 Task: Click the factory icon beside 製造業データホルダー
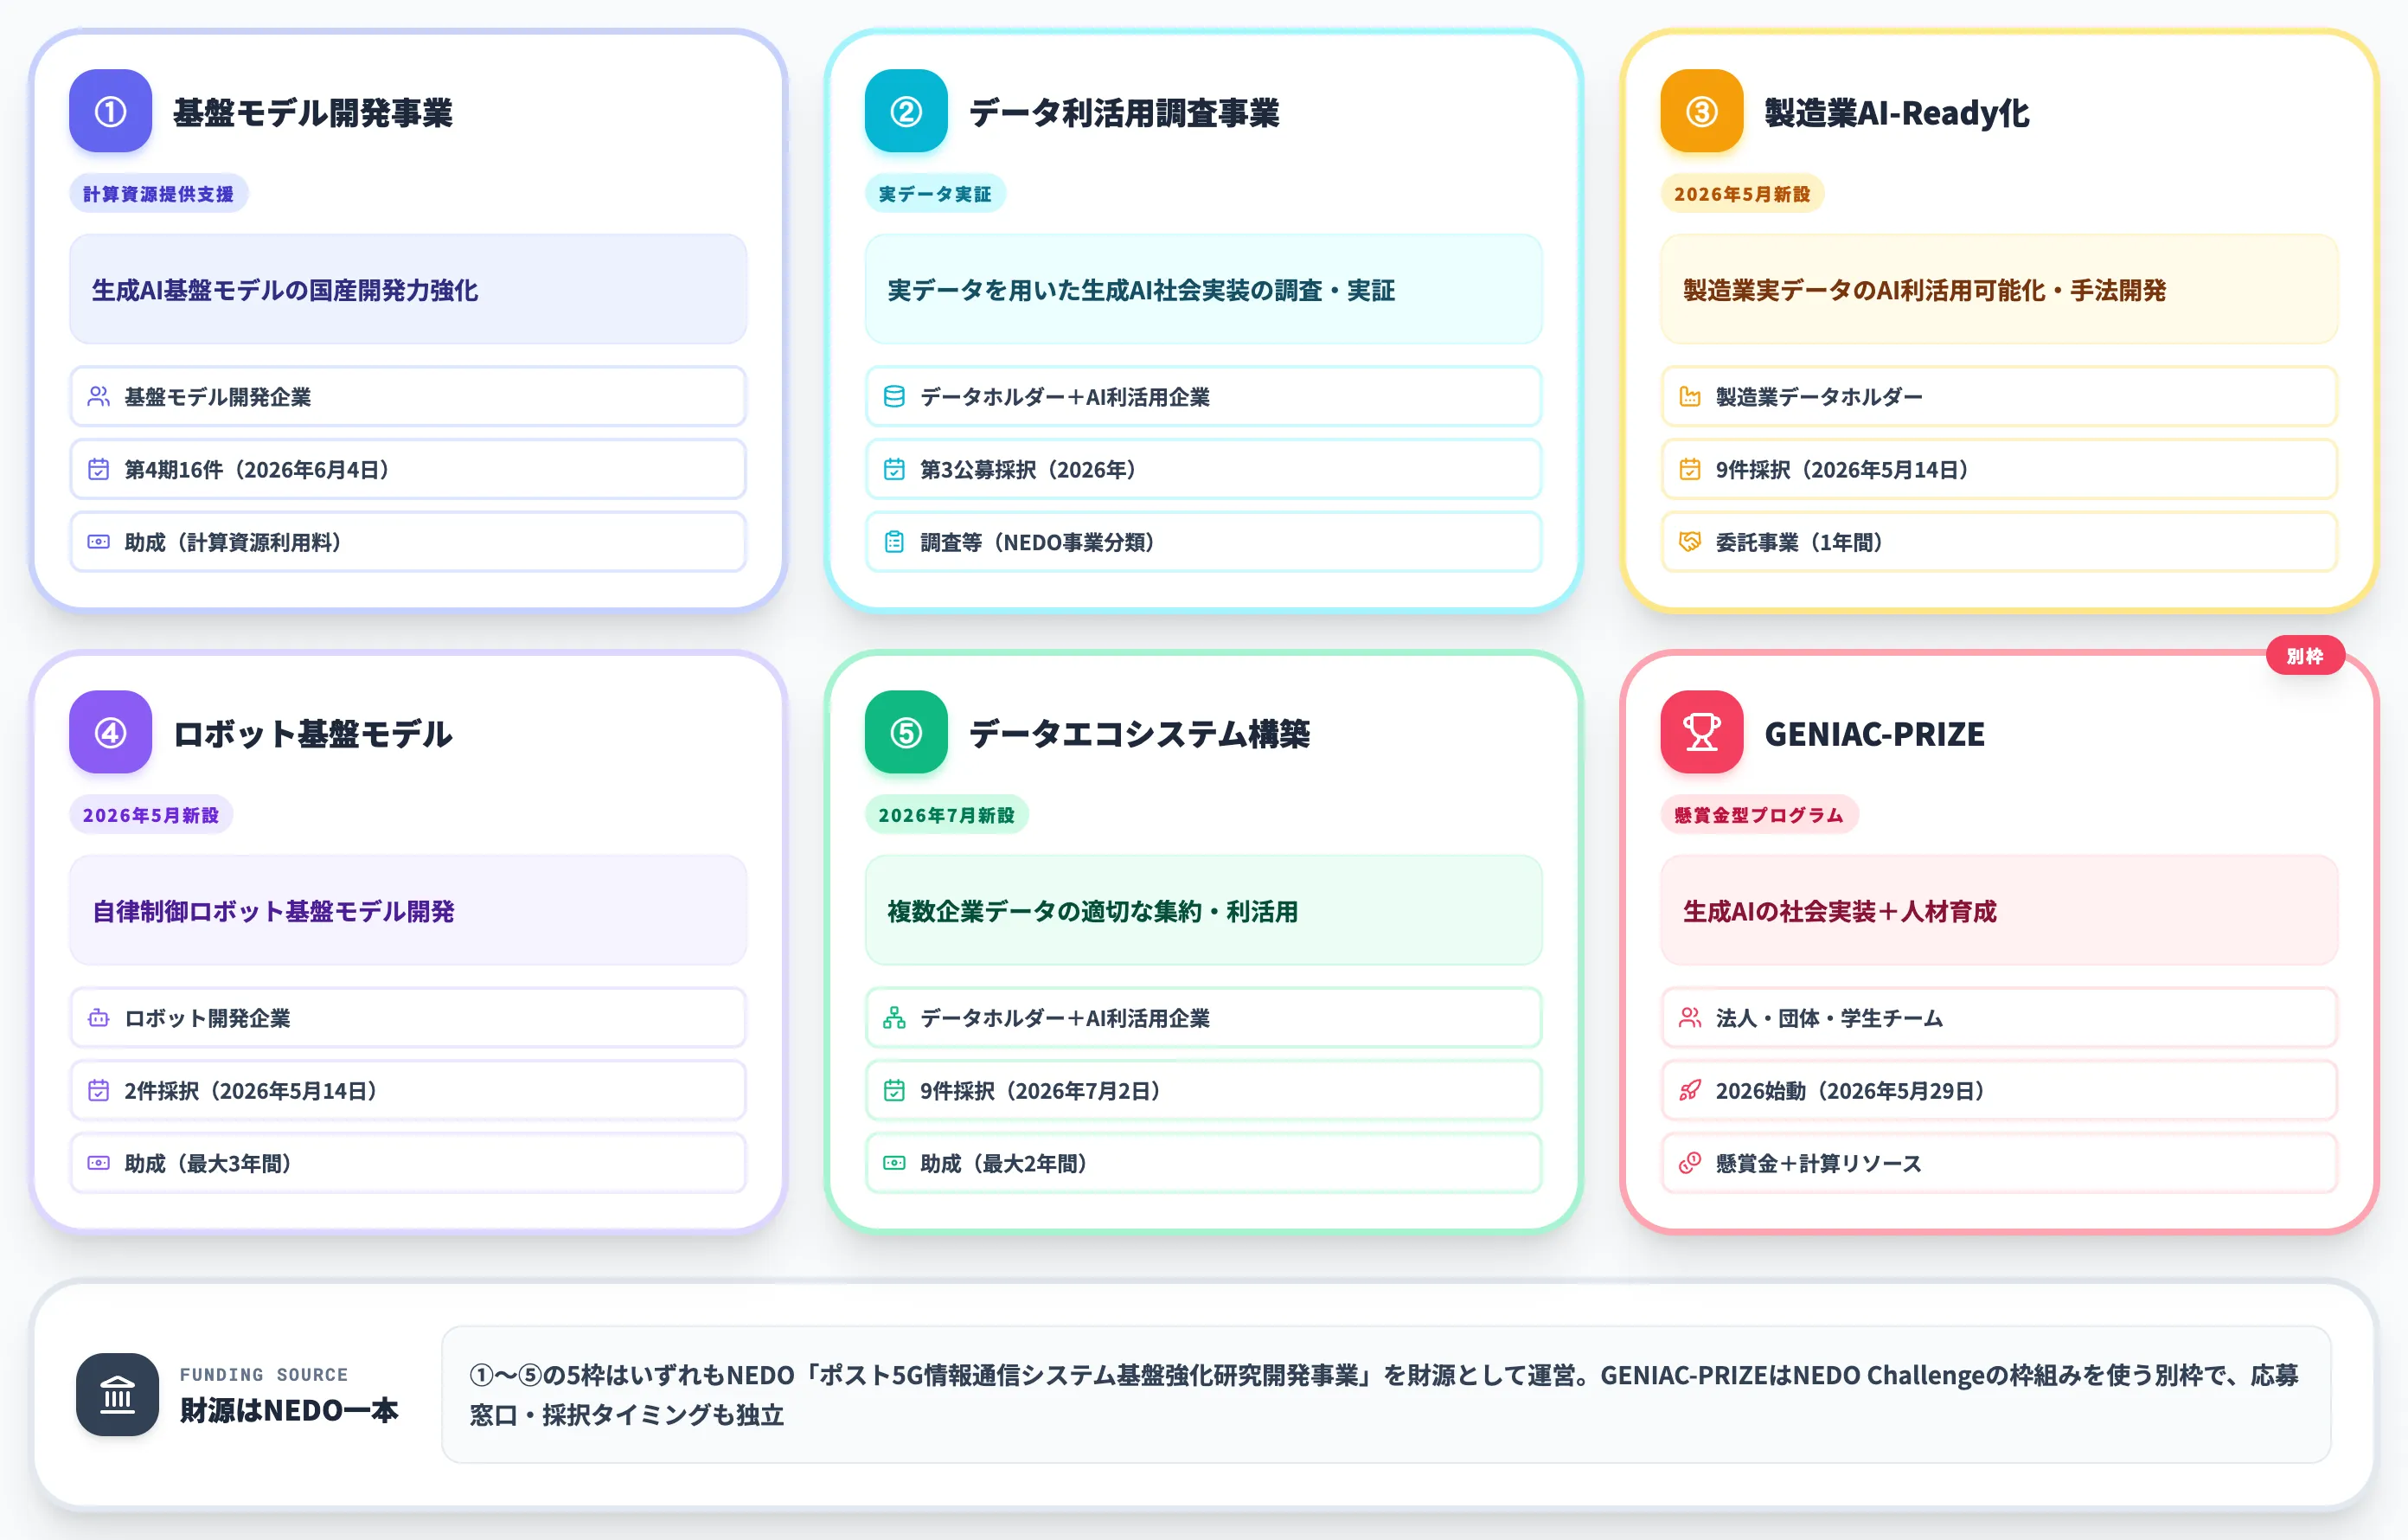1690,397
